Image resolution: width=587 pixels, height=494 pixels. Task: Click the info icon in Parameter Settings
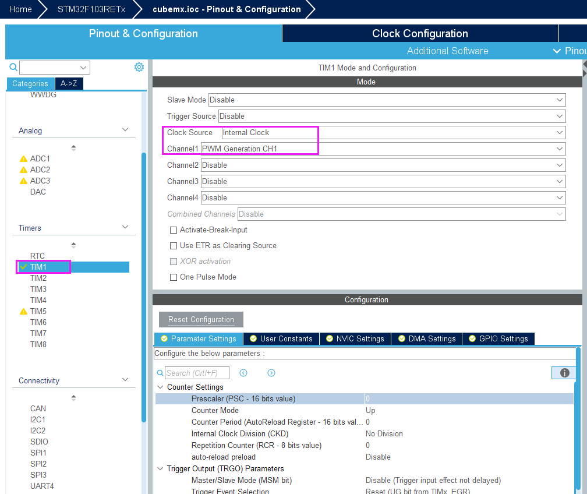tap(564, 373)
